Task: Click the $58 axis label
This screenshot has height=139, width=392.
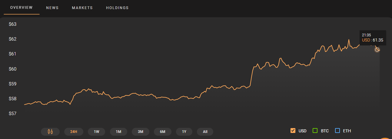Action: pyautogui.click(x=12, y=99)
